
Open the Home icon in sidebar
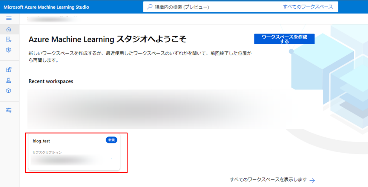pyautogui.click(x=9, y=29)
